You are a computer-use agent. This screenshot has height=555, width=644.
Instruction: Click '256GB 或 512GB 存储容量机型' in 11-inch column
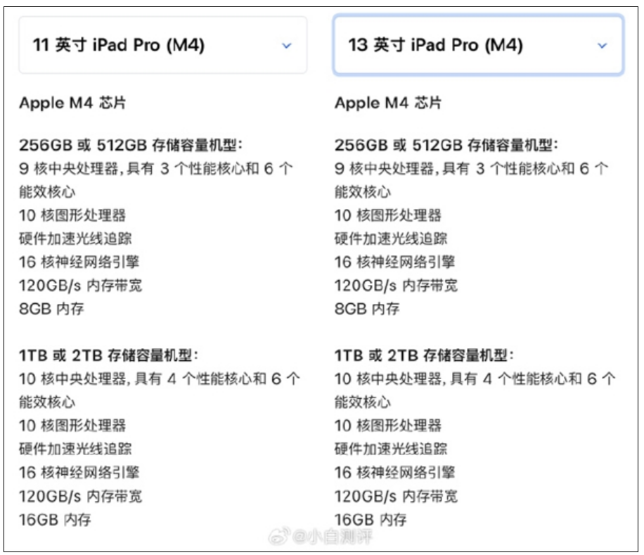131,145
